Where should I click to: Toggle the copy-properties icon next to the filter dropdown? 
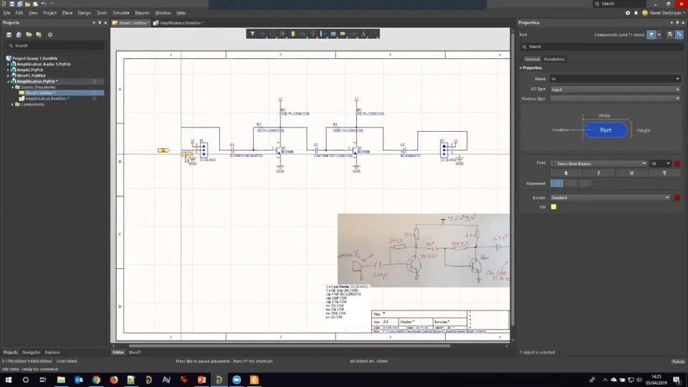tap(669, 34)
